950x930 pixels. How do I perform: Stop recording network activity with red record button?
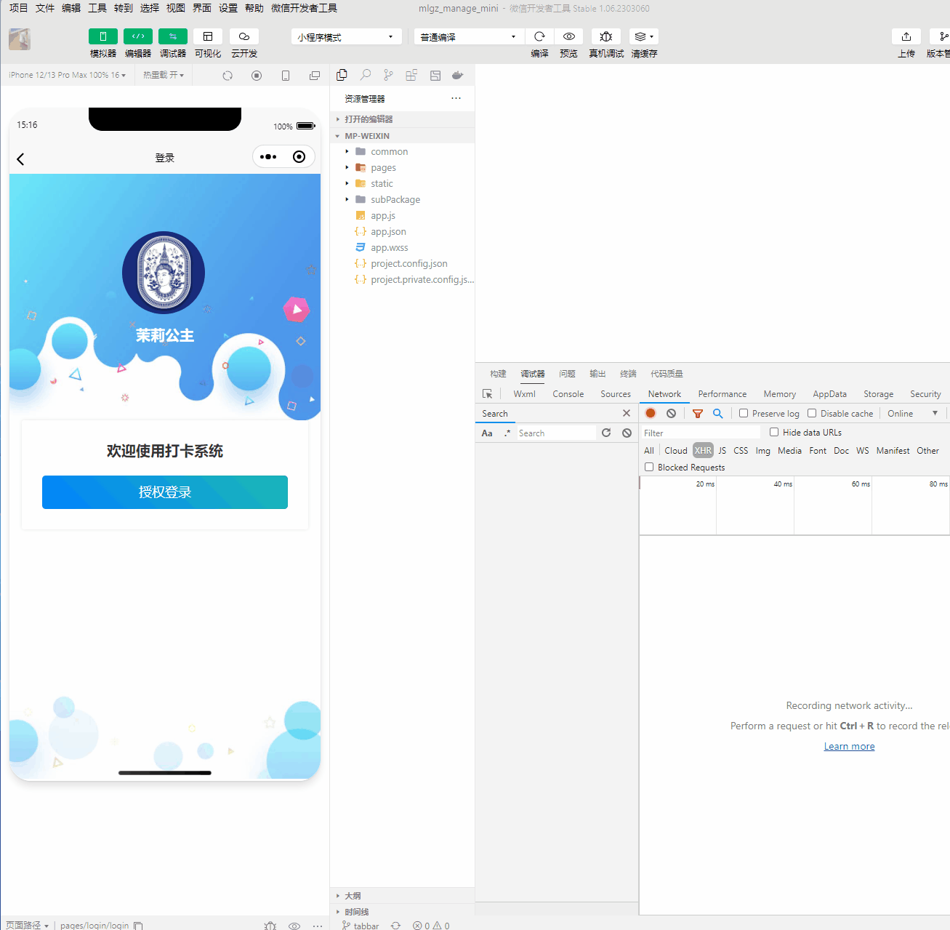tap(650, 413)
